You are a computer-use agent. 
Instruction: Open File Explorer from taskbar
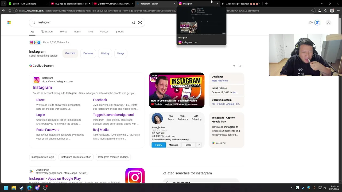14,188
